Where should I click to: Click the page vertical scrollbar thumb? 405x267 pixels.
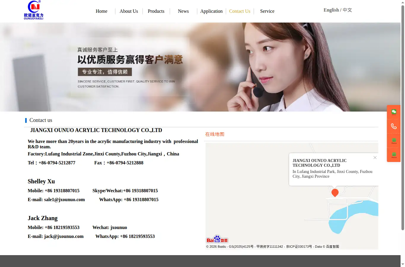pos(403,117)
